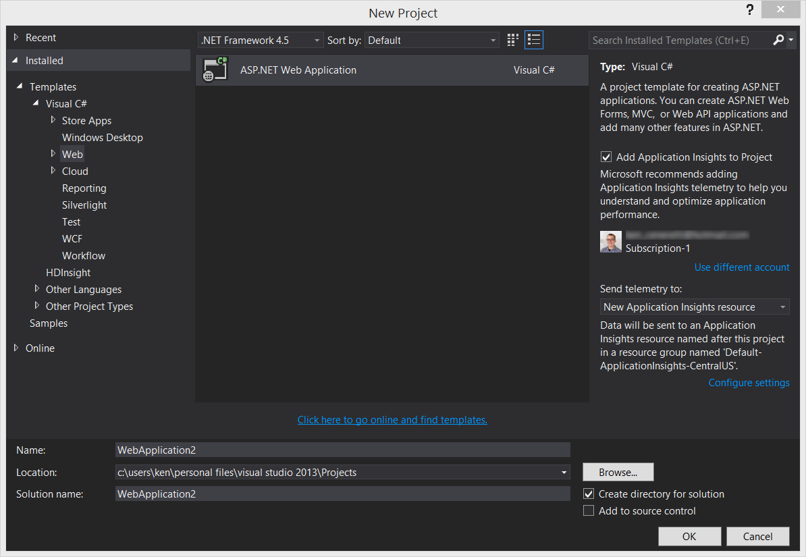Viewport: 806px width, 557px height.
Task: Select ASP.NET Web Application template row
Action: coord(392,70)
